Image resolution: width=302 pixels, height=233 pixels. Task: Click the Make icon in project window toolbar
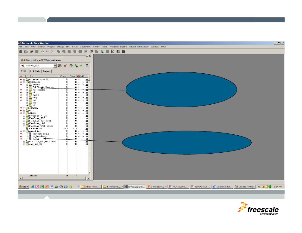(x=71, y=66)
